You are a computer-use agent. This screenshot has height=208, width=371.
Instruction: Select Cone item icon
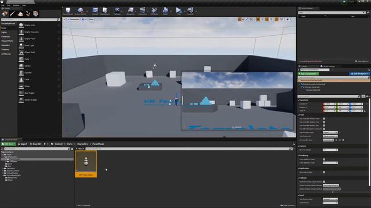21,80
